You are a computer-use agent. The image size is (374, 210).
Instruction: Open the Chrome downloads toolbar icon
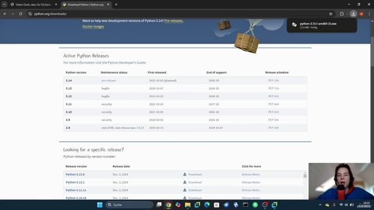click(x=353, y=14)
